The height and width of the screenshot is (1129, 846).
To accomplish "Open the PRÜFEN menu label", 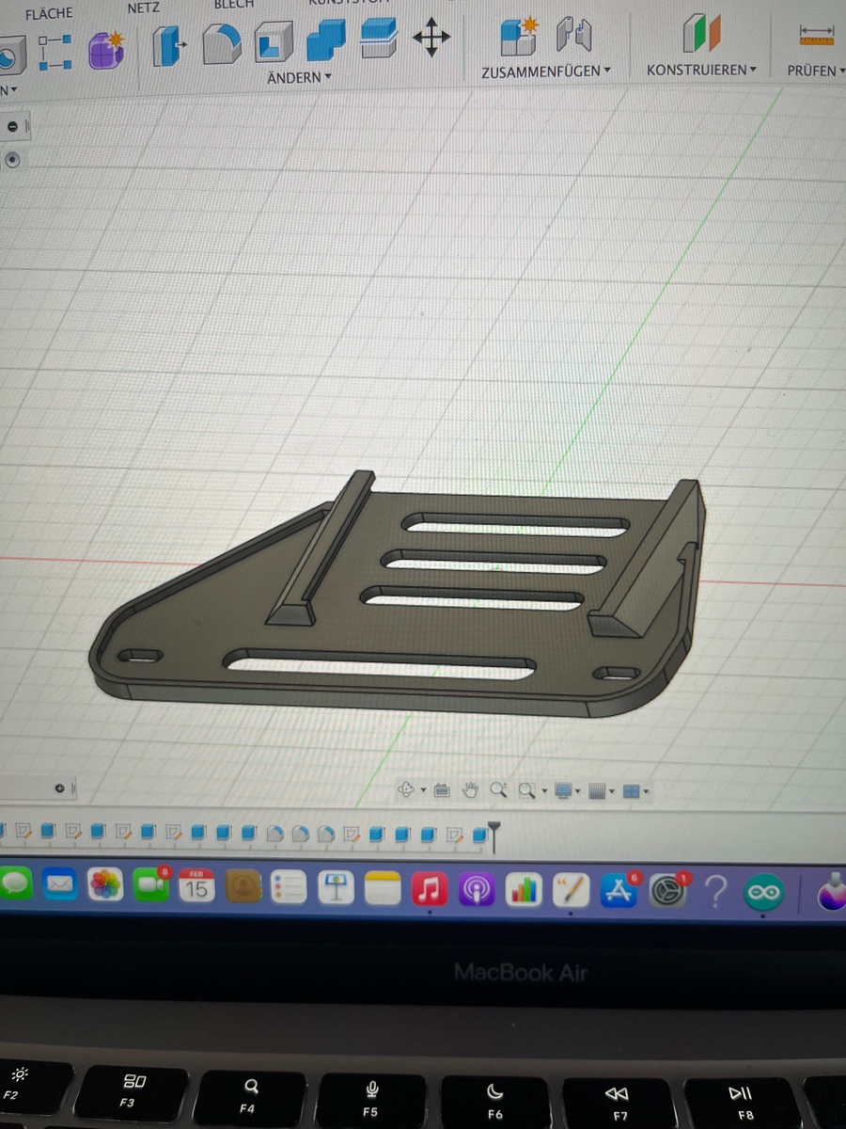I will coord(814,71).
